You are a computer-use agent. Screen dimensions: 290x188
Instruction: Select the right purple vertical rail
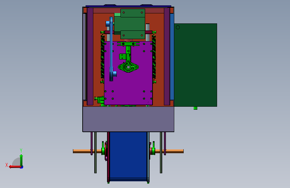coord(167,57)
